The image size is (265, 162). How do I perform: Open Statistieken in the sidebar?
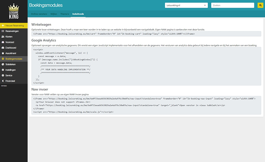coord(14,64)
